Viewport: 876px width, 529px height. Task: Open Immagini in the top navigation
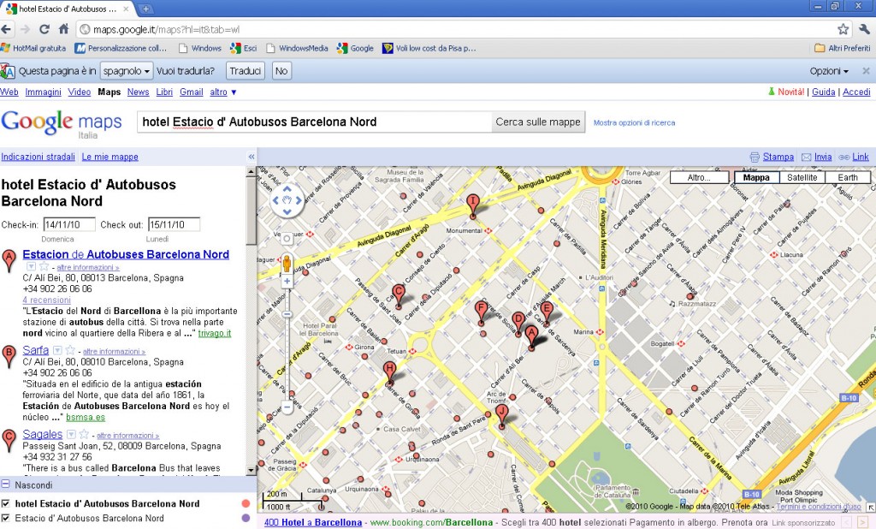point(43,92)
